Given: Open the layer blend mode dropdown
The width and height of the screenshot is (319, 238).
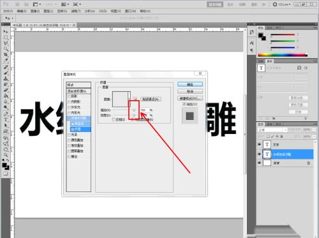Looking at the screenshot, I should pyautogui.click(x=272, y=130).
